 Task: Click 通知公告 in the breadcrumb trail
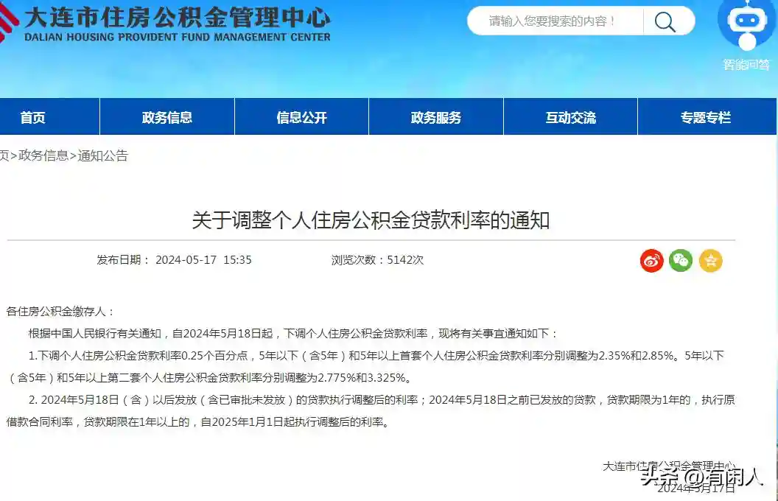(x=102, y=155)
